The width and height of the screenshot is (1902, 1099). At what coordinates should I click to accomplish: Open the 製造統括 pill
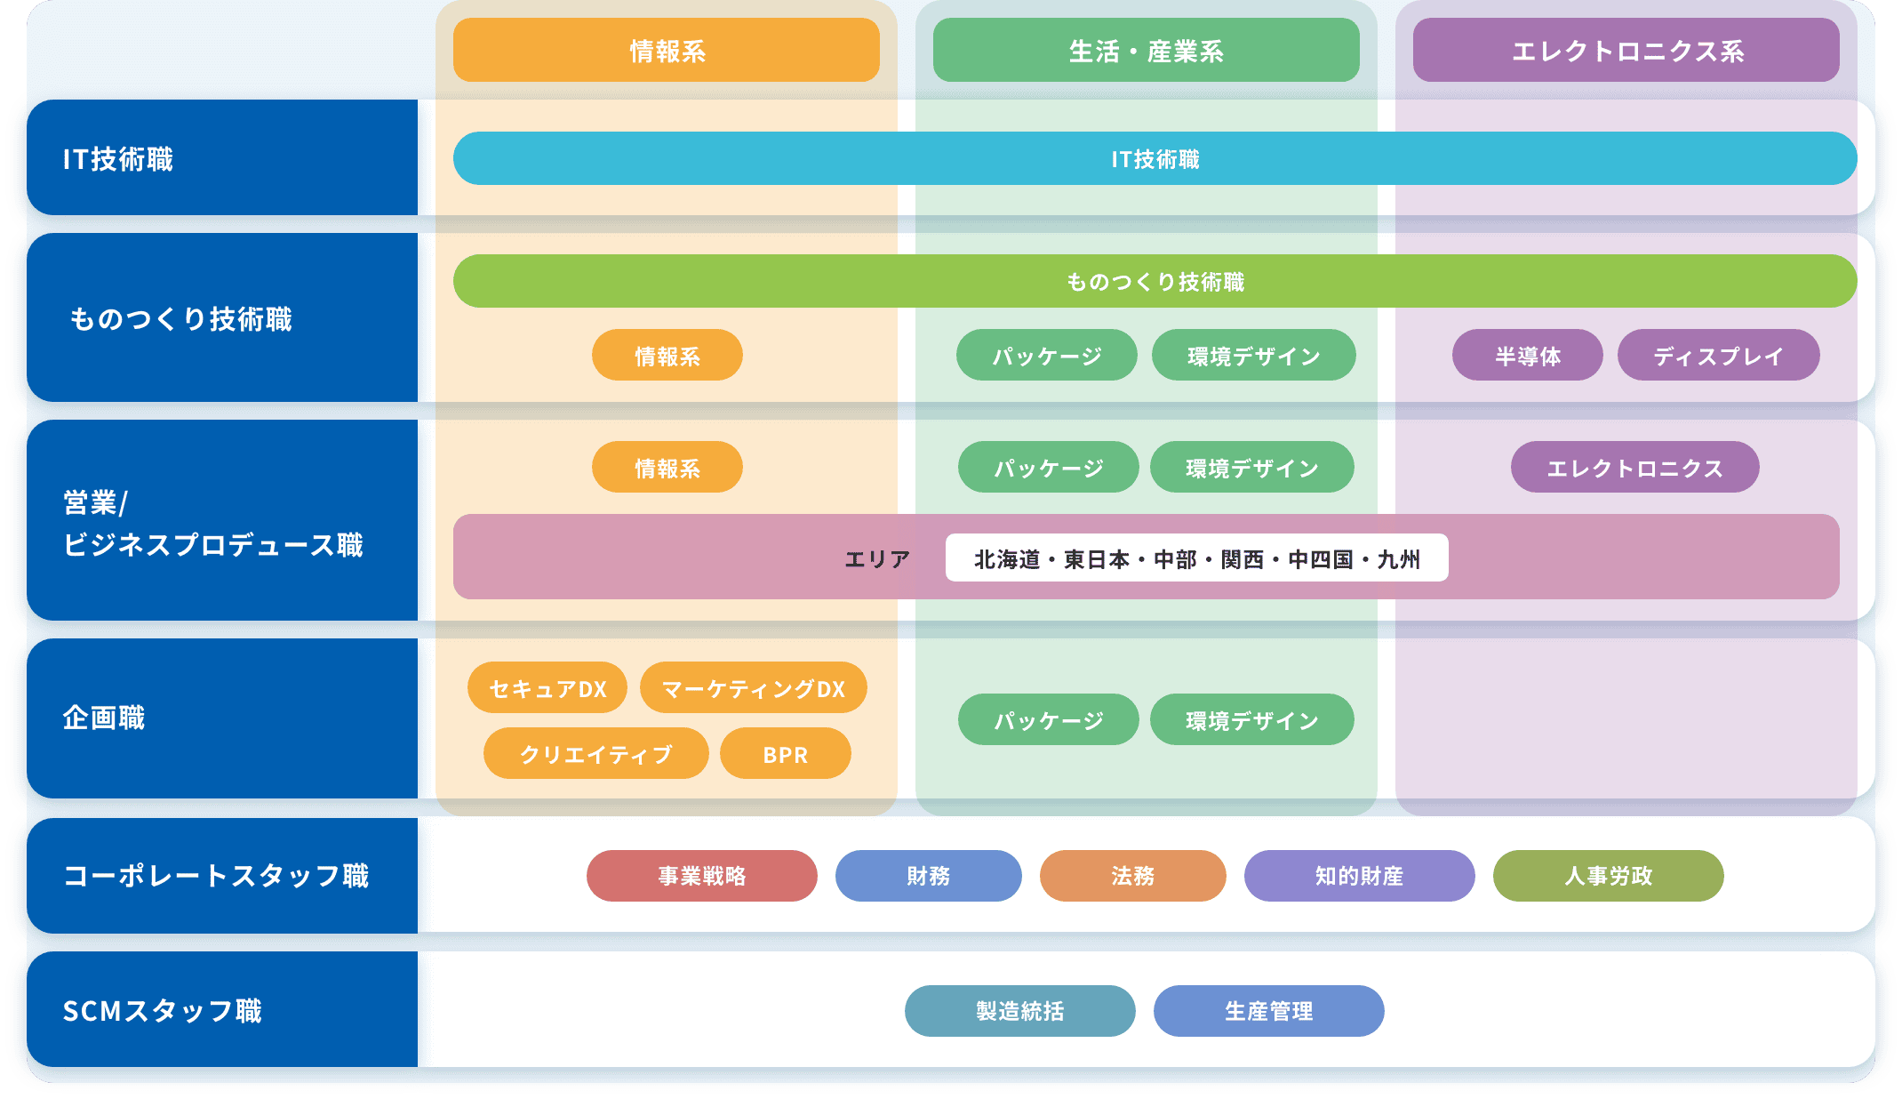point(1019,1011)
